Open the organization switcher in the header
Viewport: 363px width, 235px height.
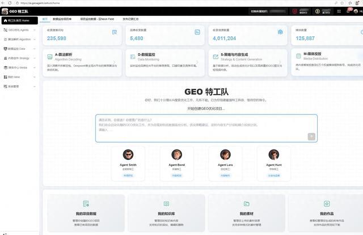268,11
